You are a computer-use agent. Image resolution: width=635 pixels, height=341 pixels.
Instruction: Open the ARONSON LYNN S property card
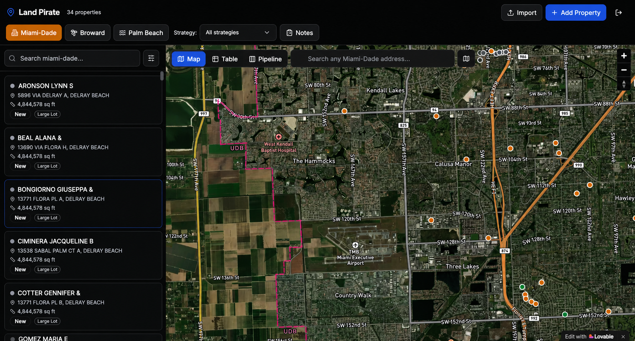point(83,100)
